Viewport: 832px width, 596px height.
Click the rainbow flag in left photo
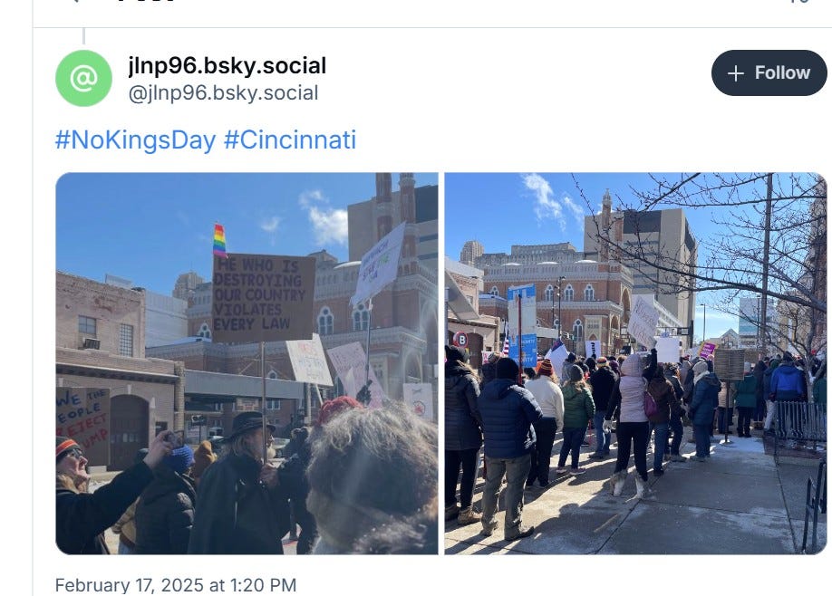pos(219,240)
